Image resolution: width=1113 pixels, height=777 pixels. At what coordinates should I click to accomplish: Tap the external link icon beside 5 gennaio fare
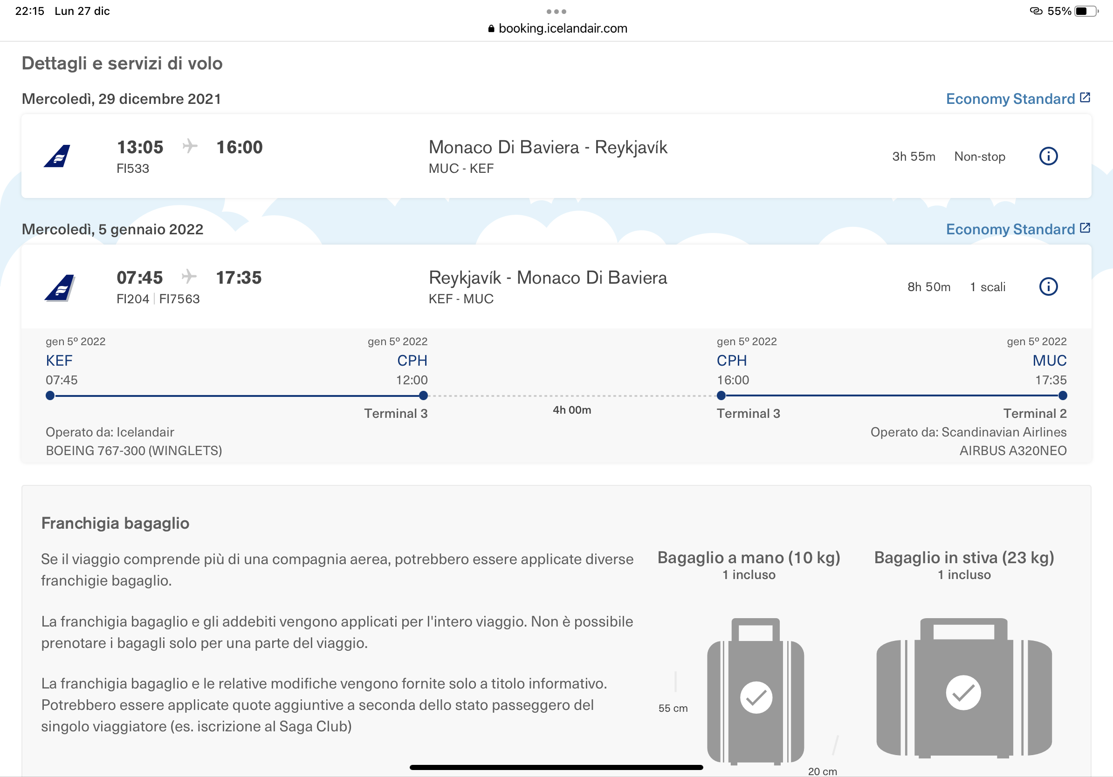coord(1085,228)
